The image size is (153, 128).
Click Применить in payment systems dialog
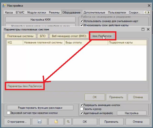pyautogui.click(x=116, y=97)
